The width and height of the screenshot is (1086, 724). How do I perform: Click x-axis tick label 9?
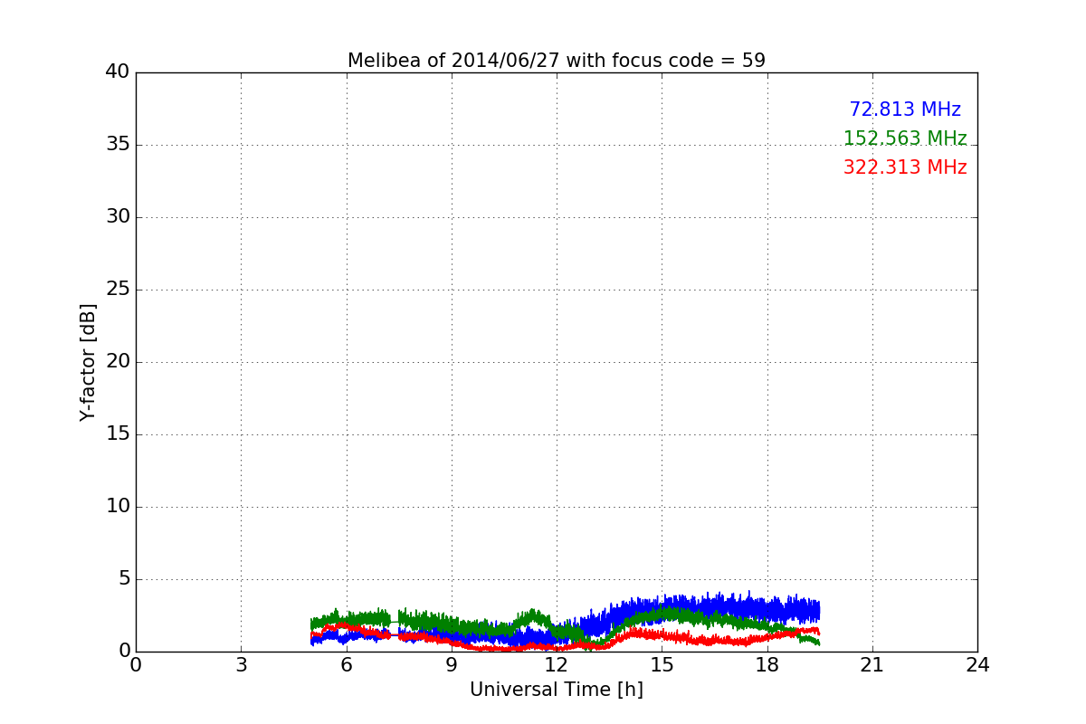pos(452,665)
